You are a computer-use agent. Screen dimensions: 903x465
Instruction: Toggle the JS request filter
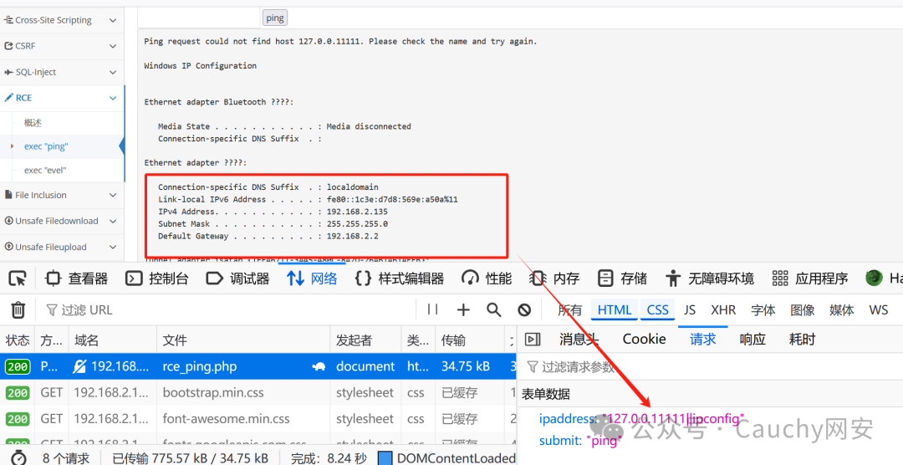689,310
